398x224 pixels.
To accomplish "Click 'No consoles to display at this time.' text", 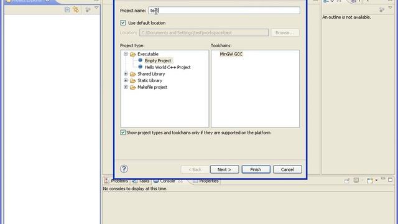I will pyautogui.click(x=135, y=189).
